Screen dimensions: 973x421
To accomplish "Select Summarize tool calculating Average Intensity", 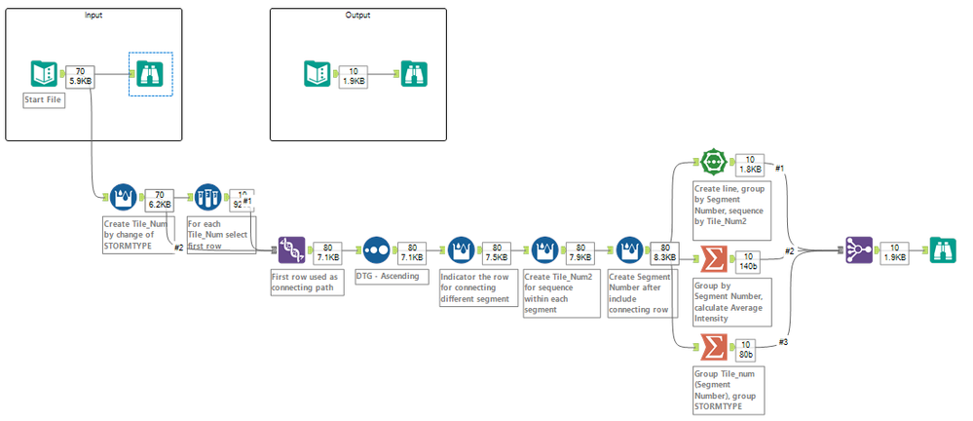I will tap(714, 259).
